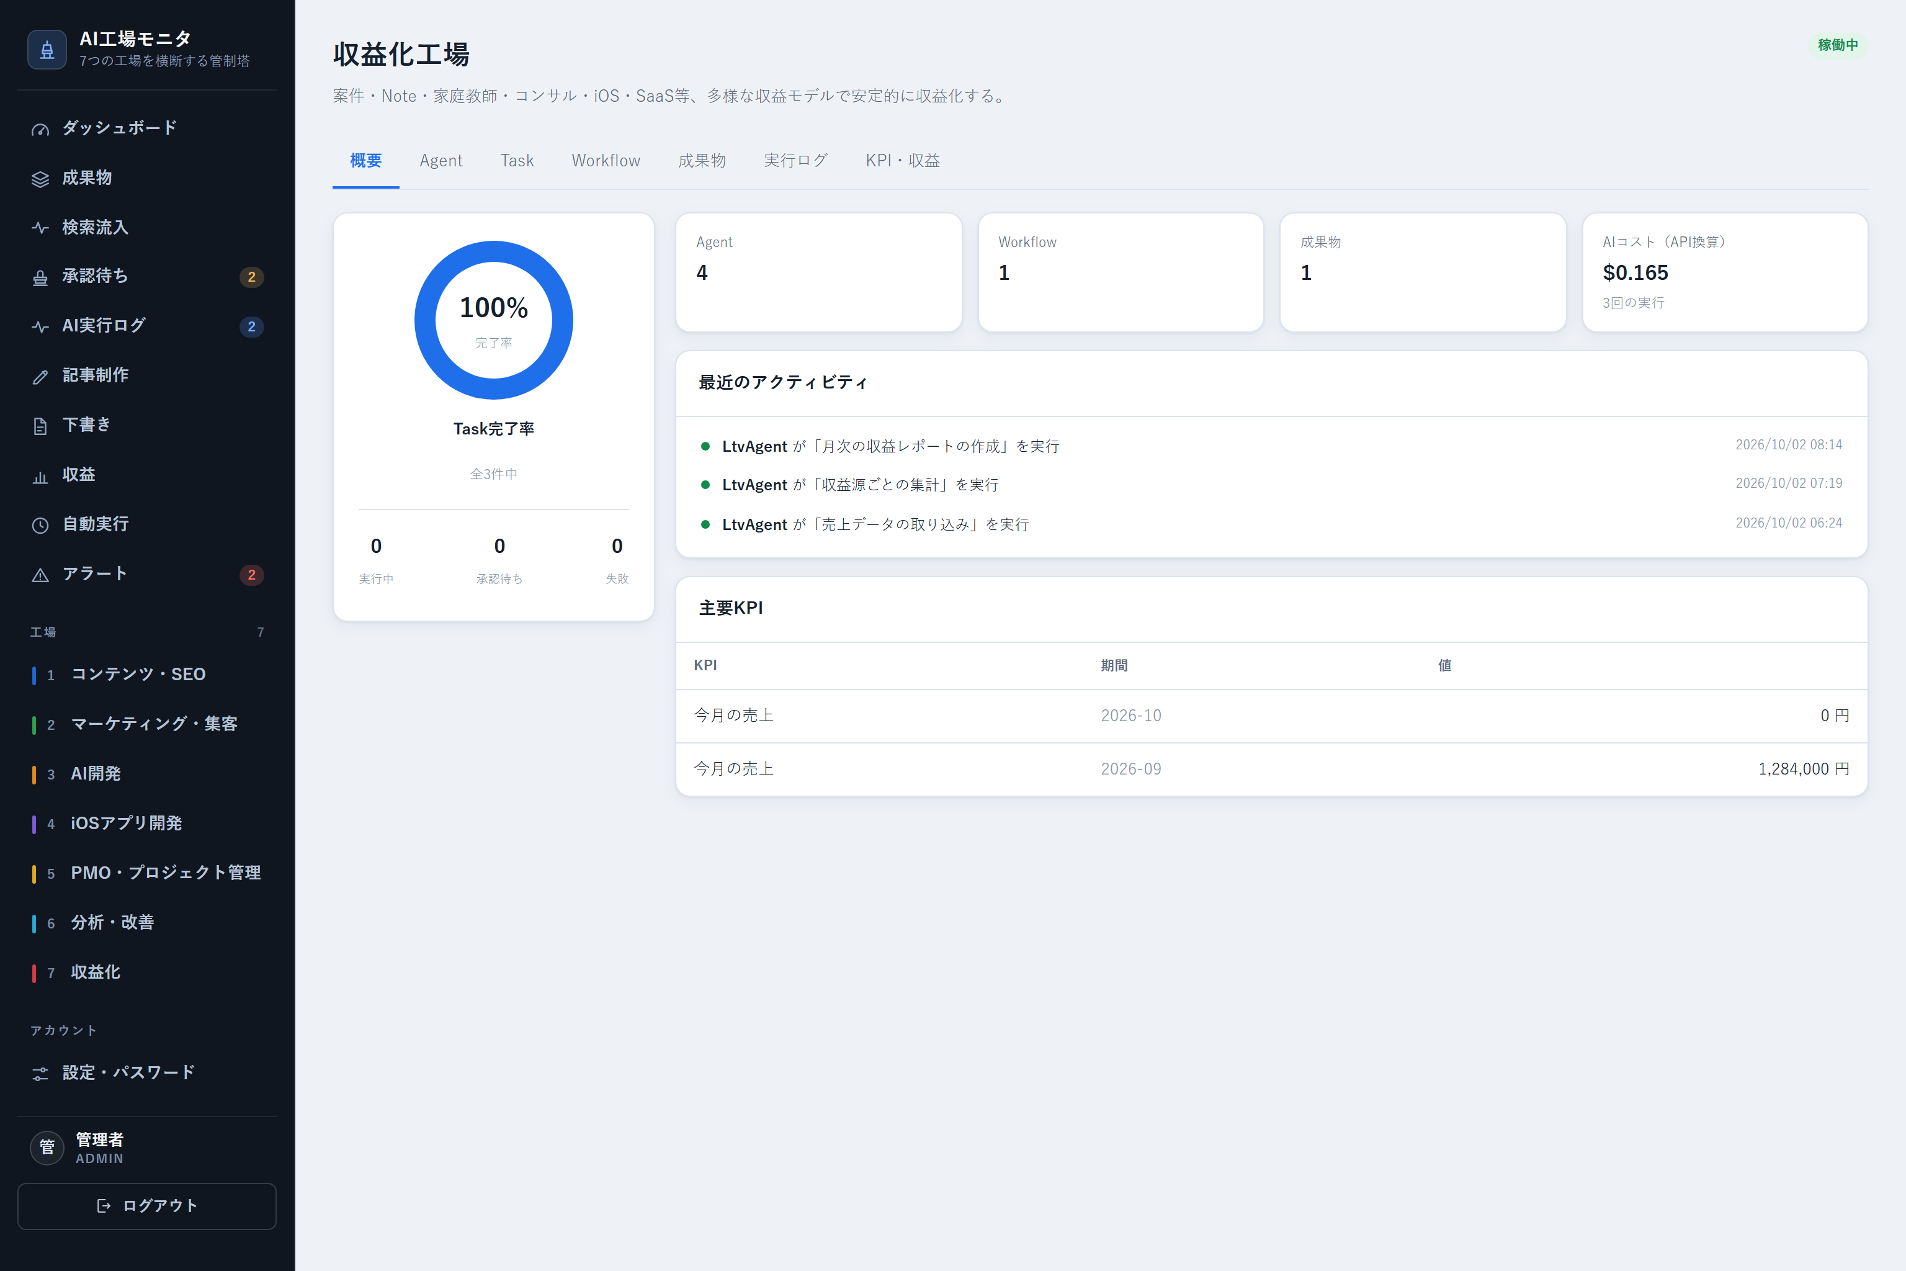Click the AI実行ログ badge showing 2
Screen dimensions: 1906x1271
point(251,326)
